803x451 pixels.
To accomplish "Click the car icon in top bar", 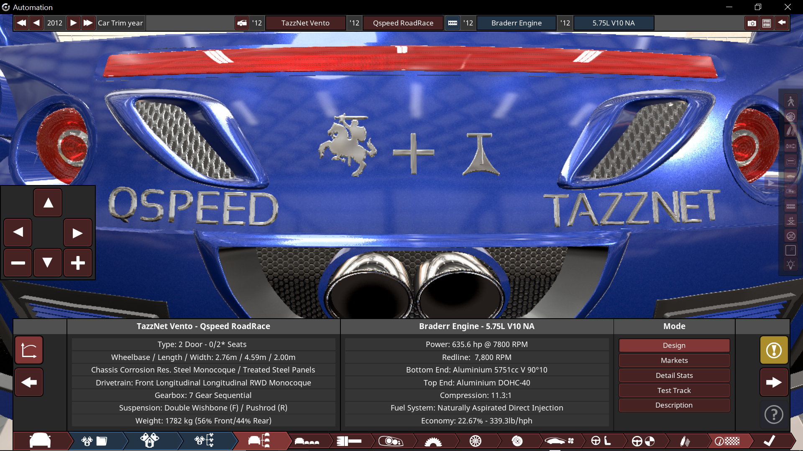I will pyautogui.click(x=242, y=23).
